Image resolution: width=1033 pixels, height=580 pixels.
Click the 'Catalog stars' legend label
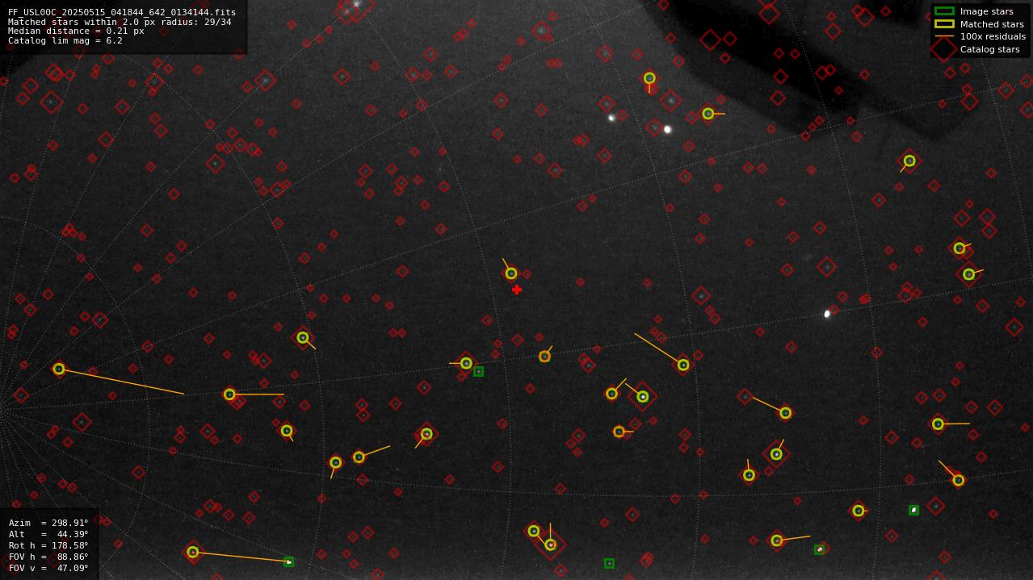pyautogui.click(x=989, y=49)
